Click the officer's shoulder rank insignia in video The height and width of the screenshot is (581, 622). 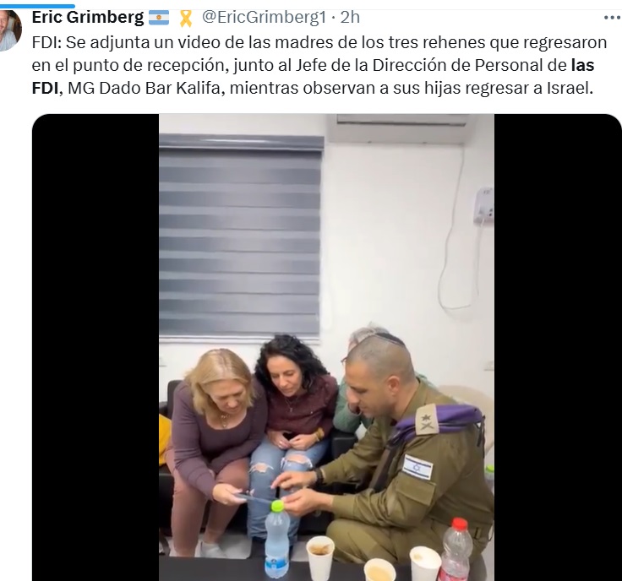pos(428,420)
